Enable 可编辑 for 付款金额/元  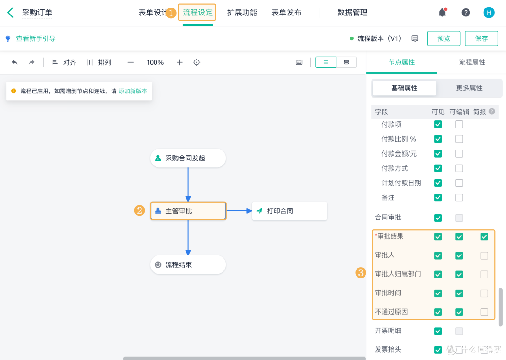(x=459, y=153)
